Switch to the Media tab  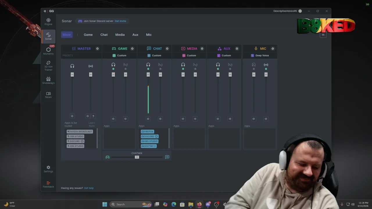[120, 35]
